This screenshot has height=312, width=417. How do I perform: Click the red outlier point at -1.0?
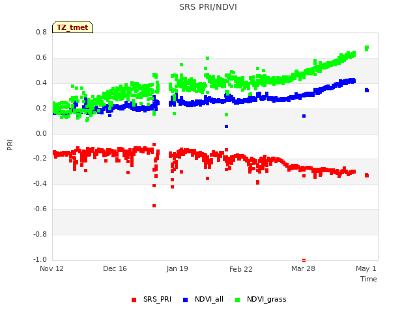click(304, 260)
